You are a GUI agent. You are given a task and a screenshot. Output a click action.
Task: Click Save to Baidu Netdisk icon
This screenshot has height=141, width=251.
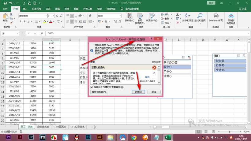pyautogui.click(x=231, y=16)
